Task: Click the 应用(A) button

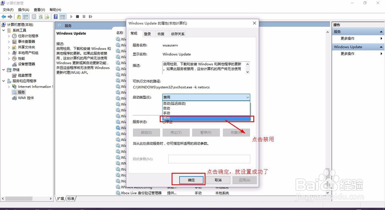Action: [244, 180]
